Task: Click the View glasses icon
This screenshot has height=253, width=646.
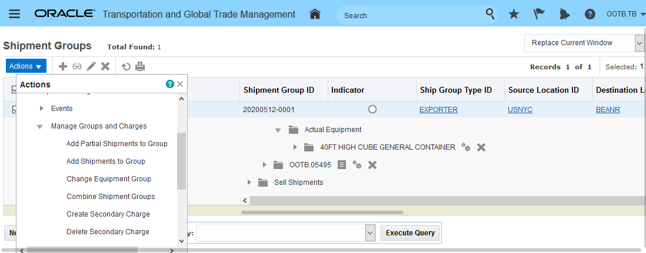Action: point(77,66)
